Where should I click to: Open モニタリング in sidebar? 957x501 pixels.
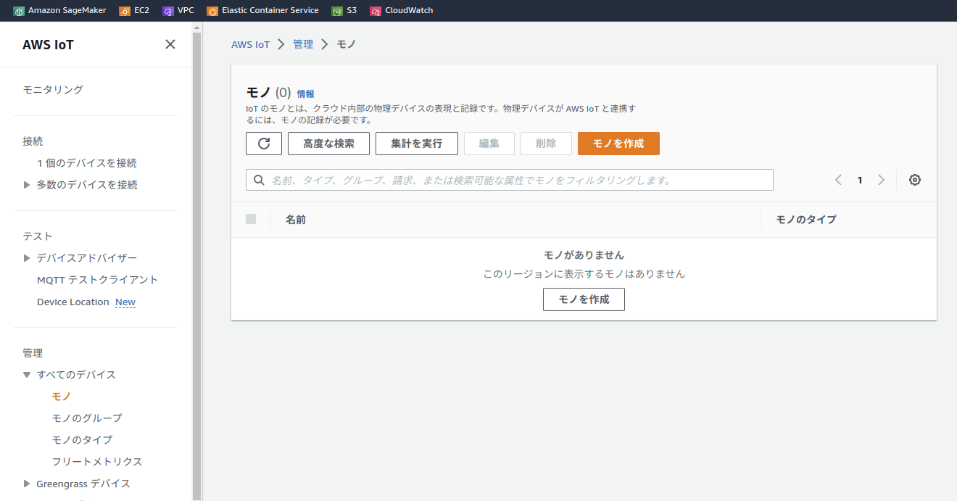(x=53, y=90)
